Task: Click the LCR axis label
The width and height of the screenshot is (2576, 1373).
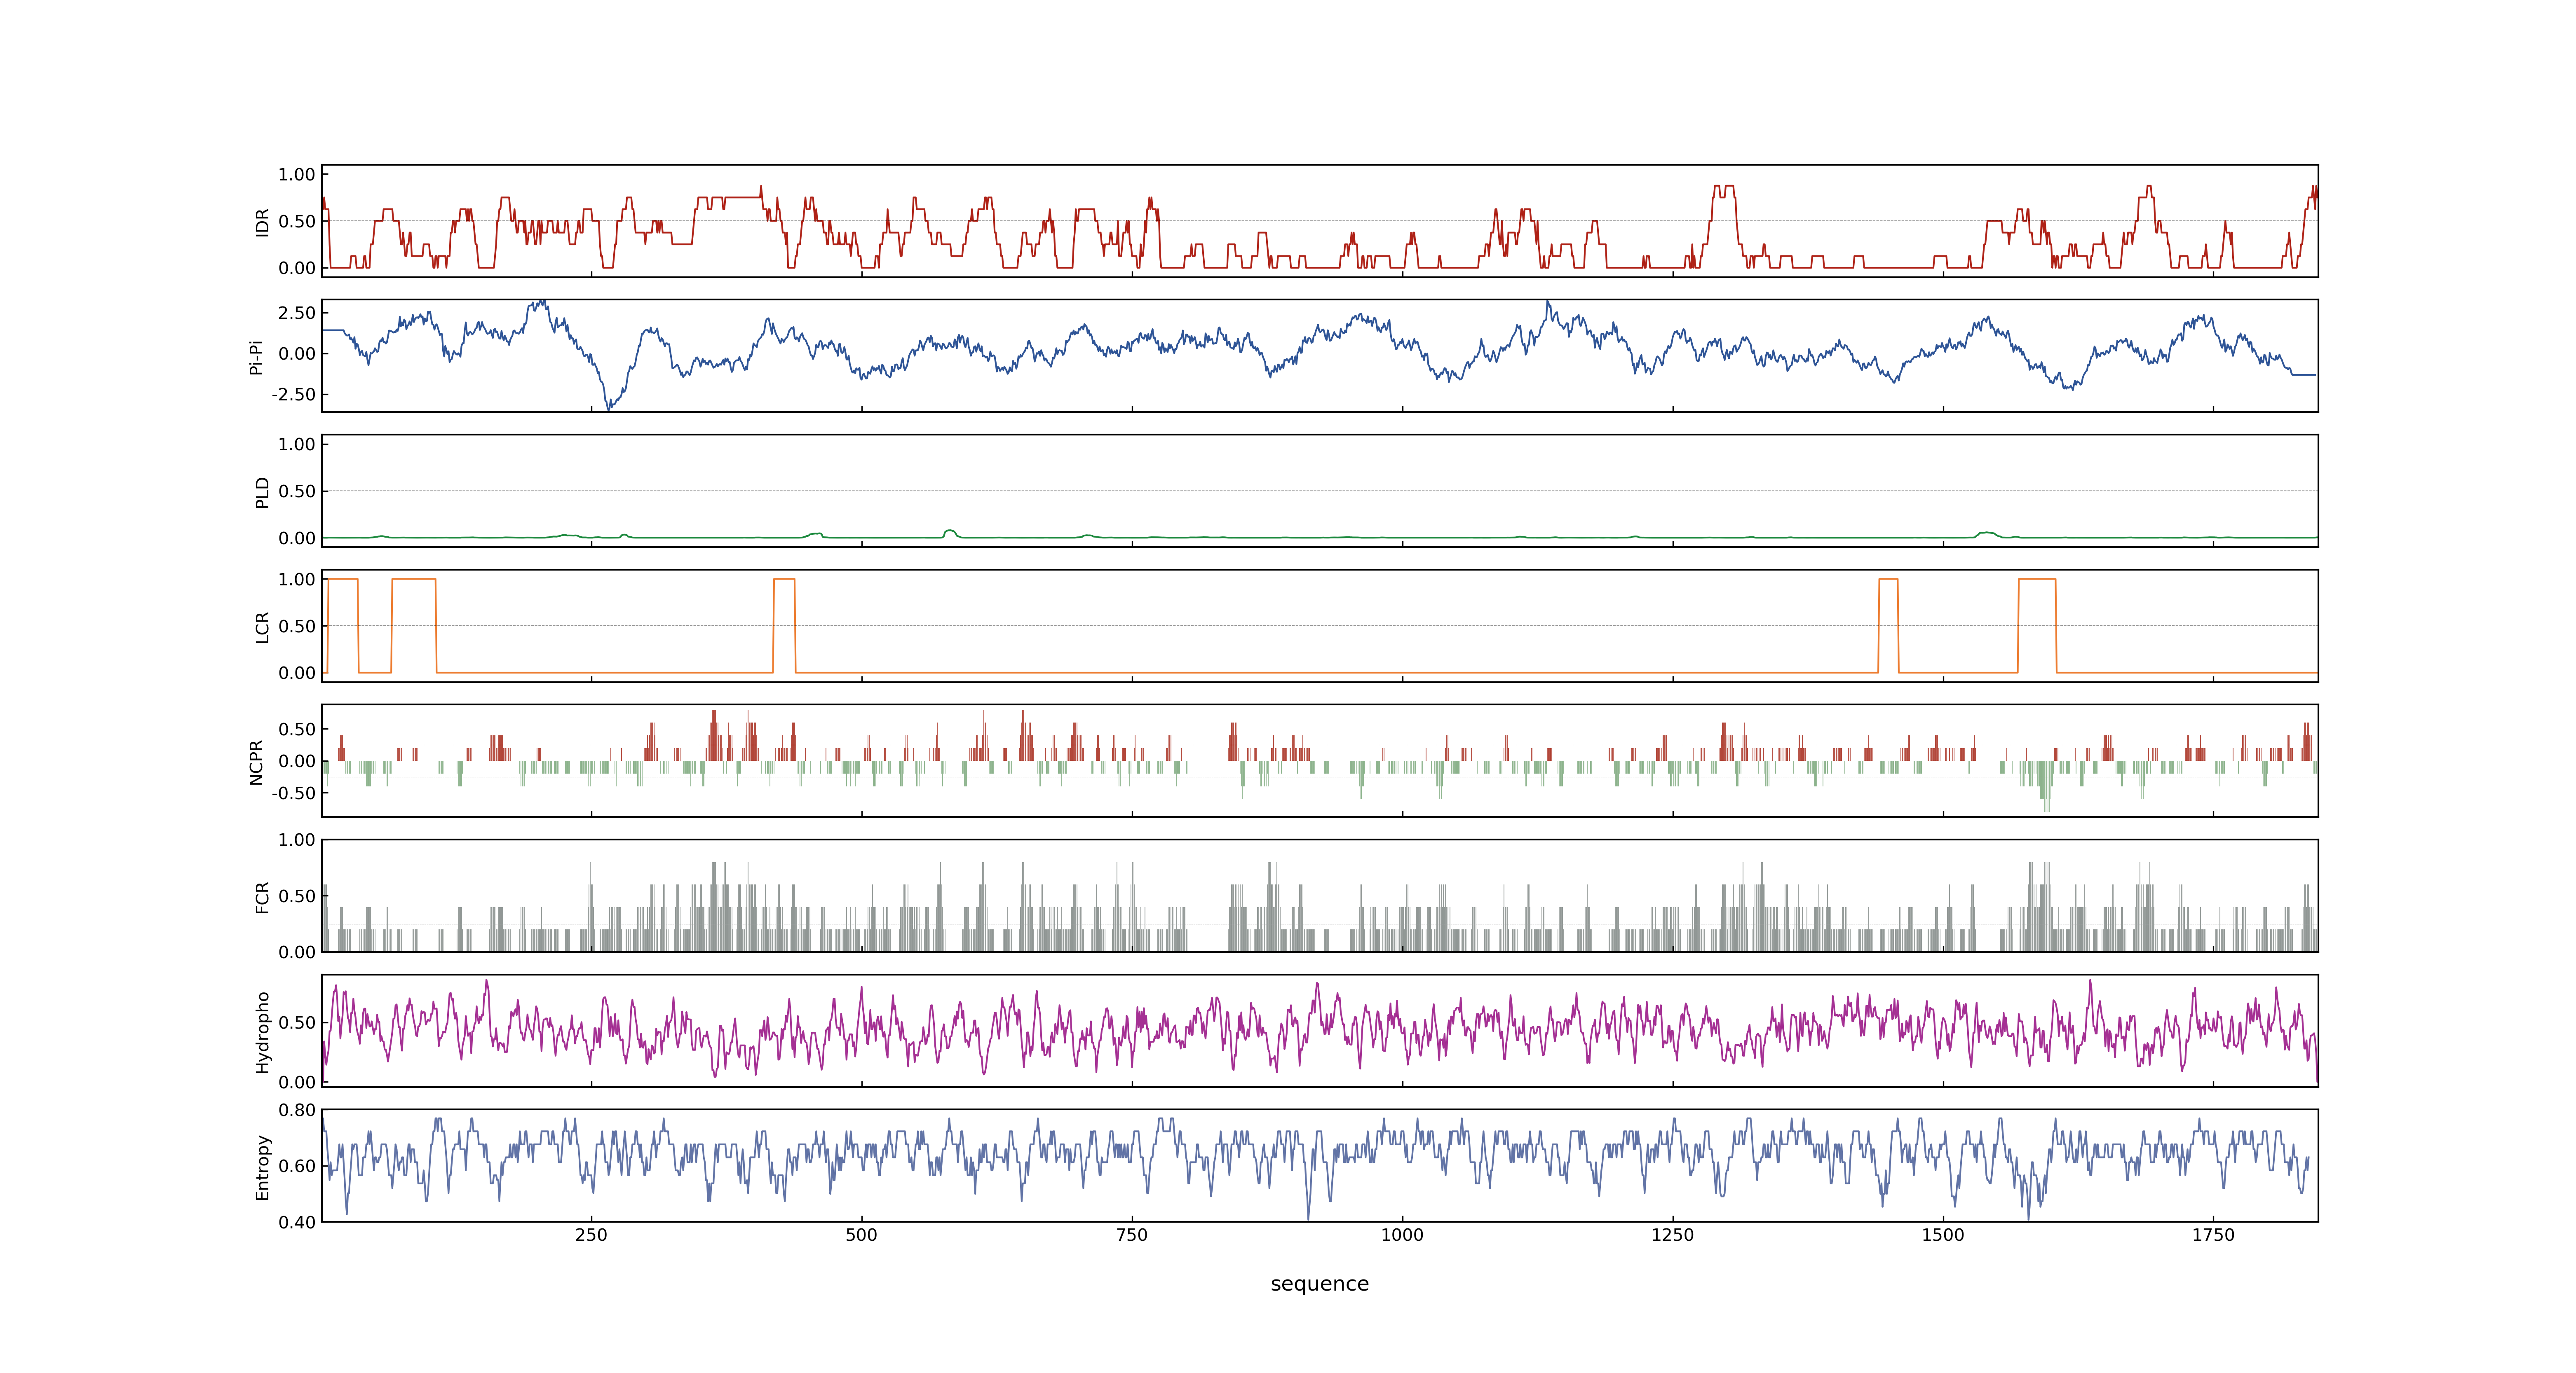Action: (262, 627)
